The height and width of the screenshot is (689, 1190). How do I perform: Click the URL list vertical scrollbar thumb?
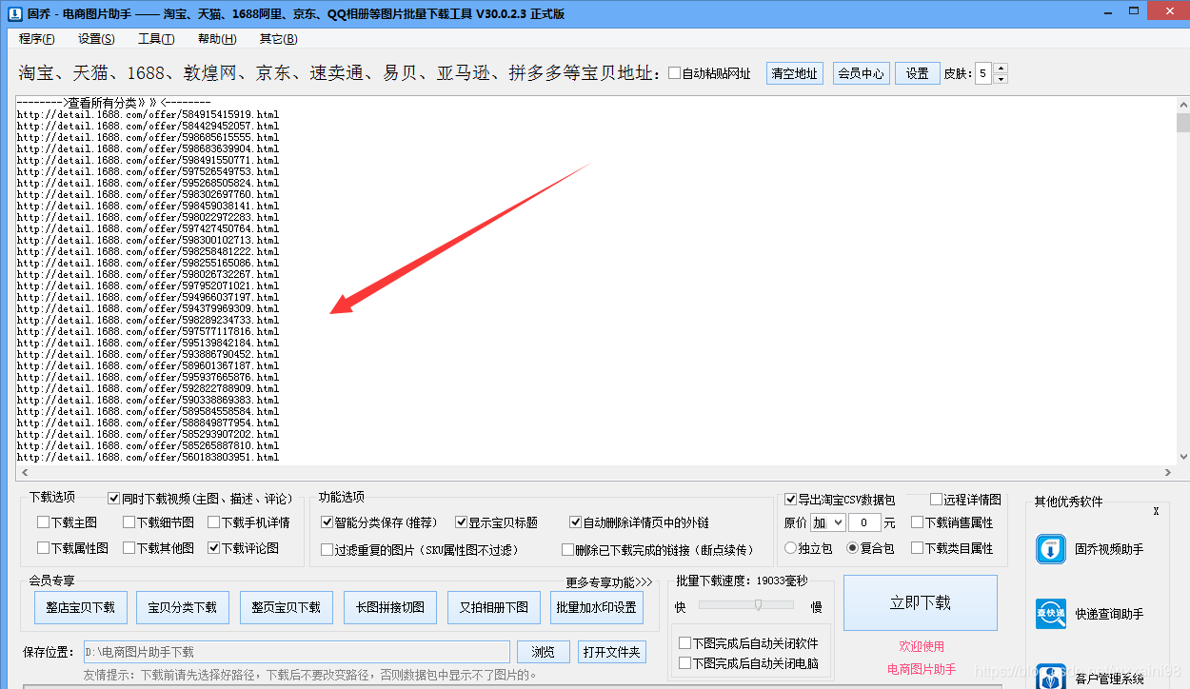(x=1182, y=122)
